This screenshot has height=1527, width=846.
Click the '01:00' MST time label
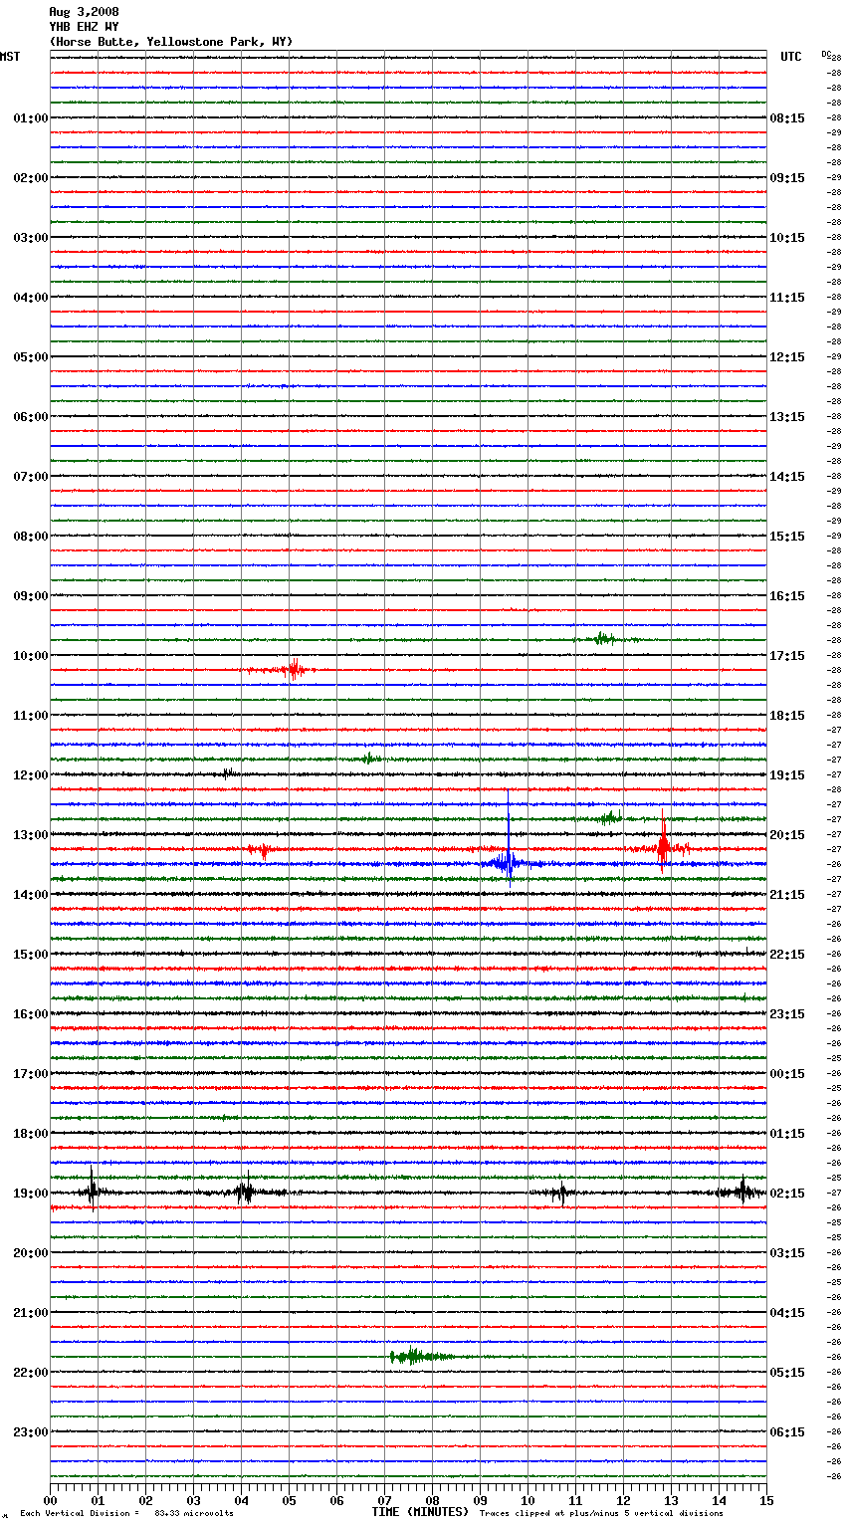tap(30, 118)
